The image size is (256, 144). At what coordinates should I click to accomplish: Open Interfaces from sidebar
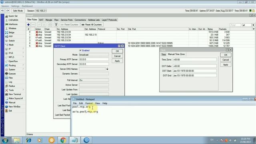tap(13, 24)
